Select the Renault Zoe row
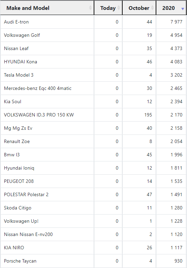187x268 pixels. point(93,141)
